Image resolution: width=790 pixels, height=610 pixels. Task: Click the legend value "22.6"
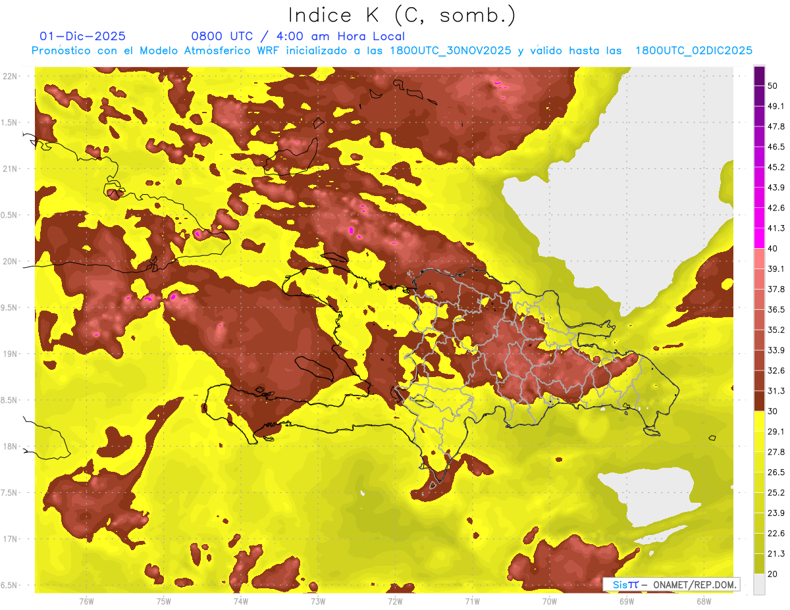click(x=776, y=533)
